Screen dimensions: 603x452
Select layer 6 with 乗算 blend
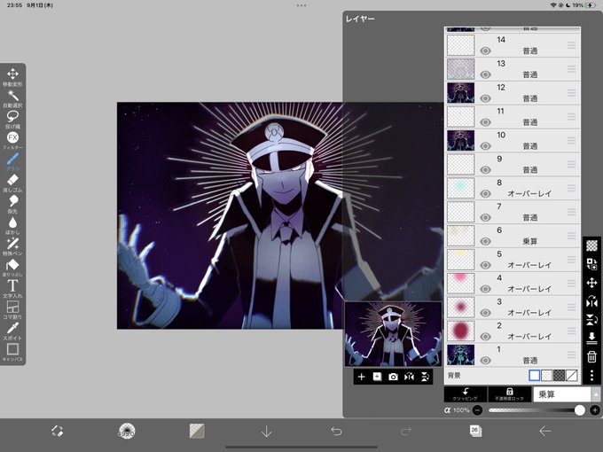tap(513, 236)
